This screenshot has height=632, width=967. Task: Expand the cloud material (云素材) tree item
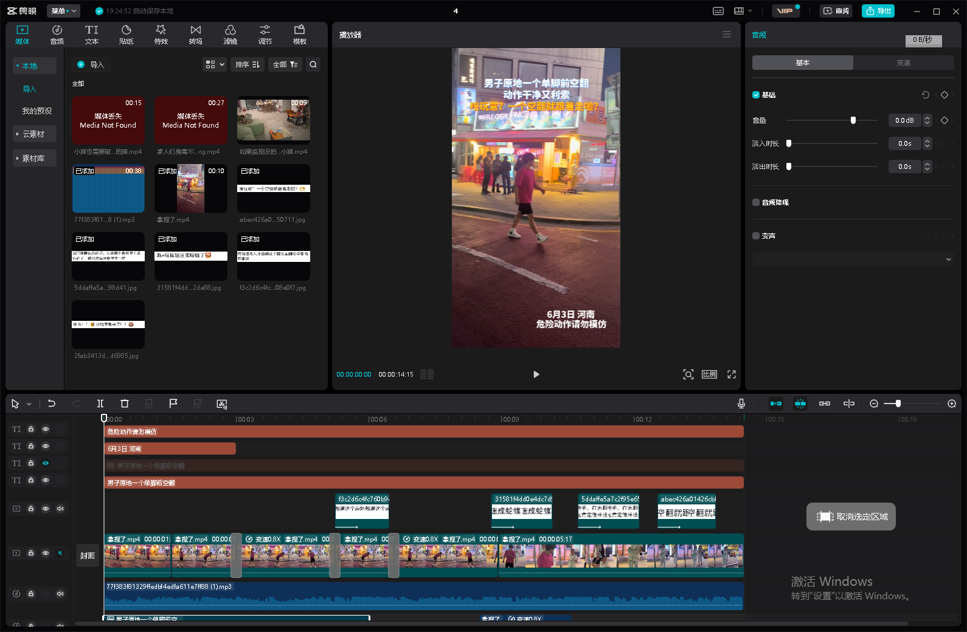click(34, 134)
